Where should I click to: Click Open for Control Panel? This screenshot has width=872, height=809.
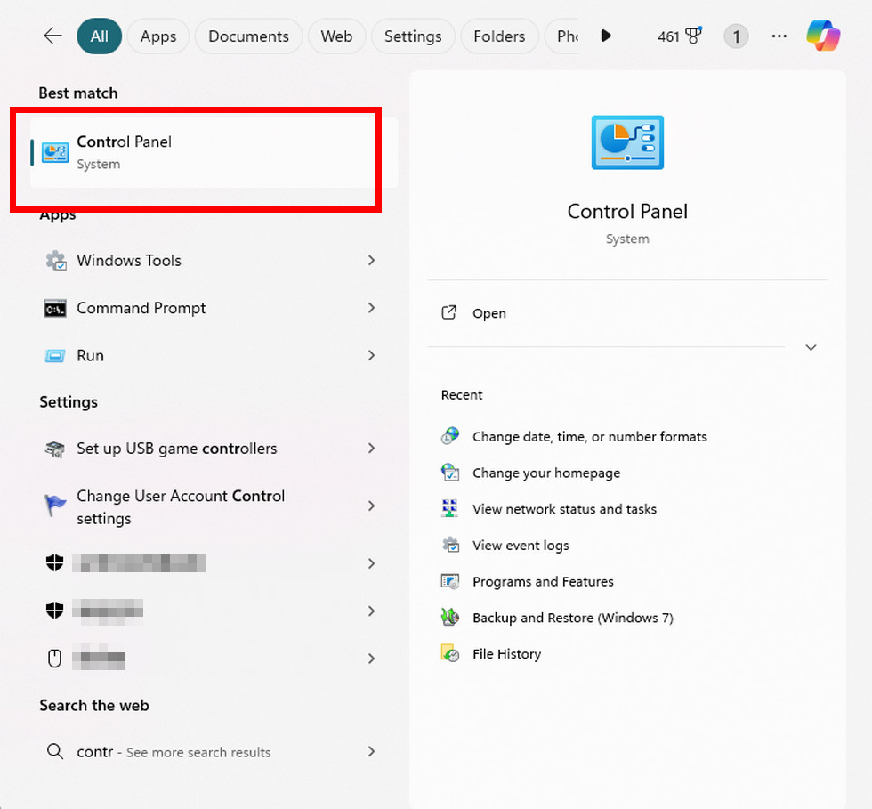pos(488,313)
